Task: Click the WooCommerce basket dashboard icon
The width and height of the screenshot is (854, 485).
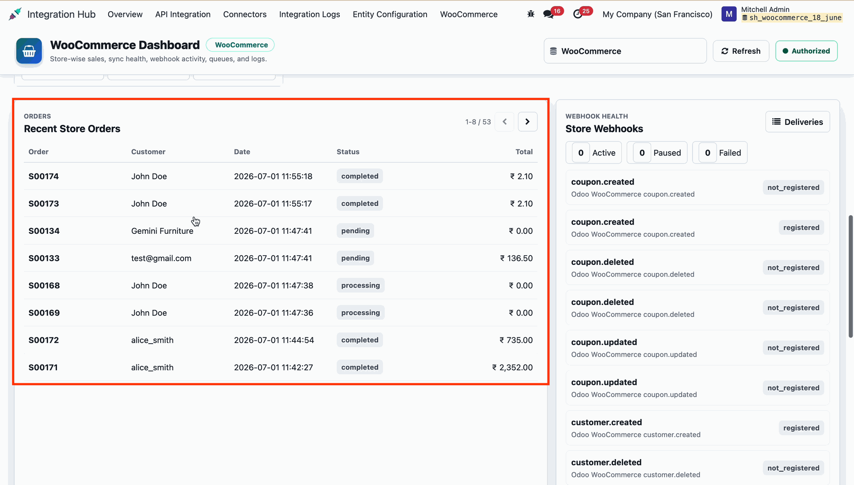Action: pos(29,51)
